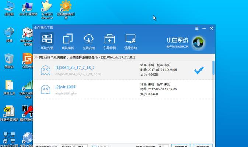Open the 在线安装 online install tab

(x=89, y=41)
